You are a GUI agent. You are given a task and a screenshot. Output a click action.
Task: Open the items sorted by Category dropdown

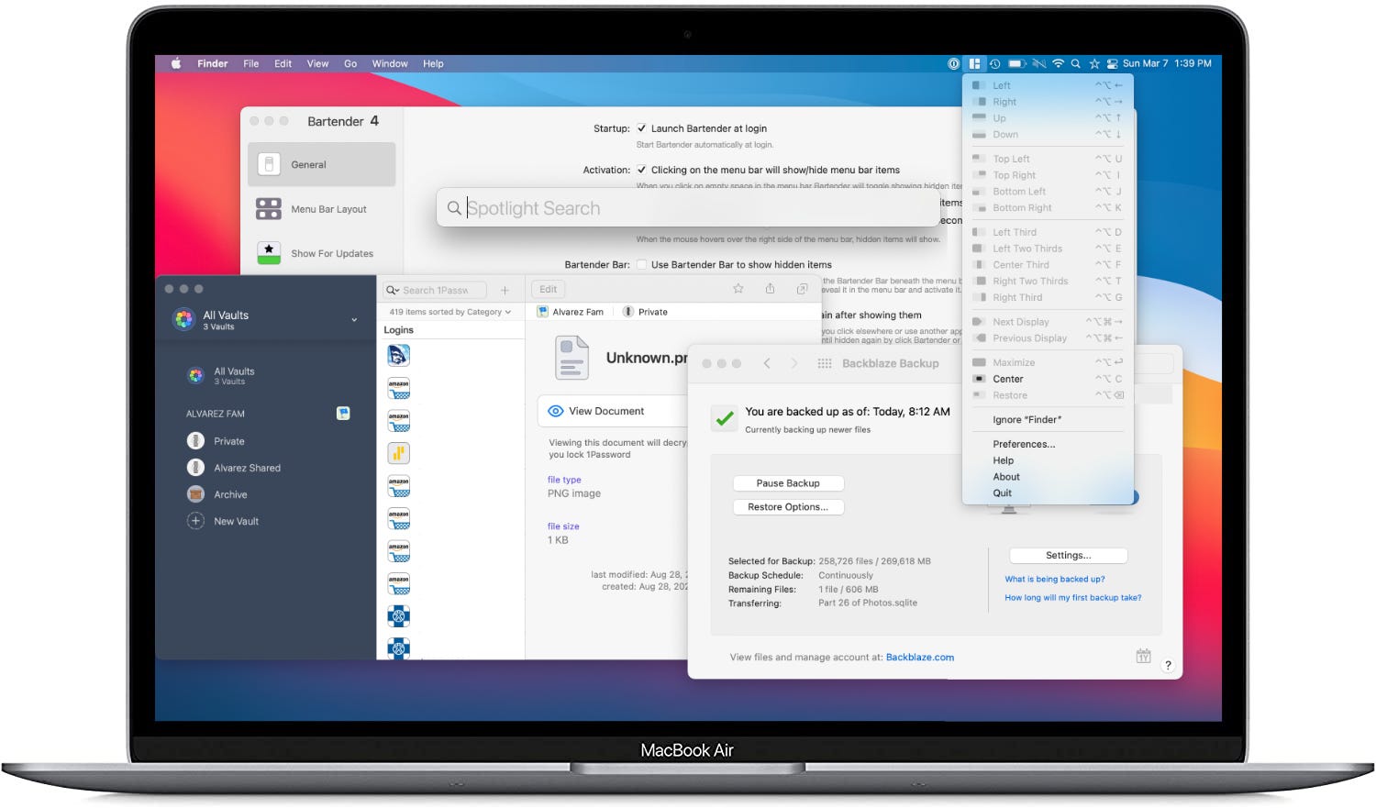click(x=449, y=312)
